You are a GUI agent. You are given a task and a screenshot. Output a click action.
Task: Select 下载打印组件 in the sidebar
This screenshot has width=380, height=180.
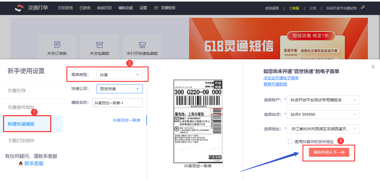(x=21, y=140)
